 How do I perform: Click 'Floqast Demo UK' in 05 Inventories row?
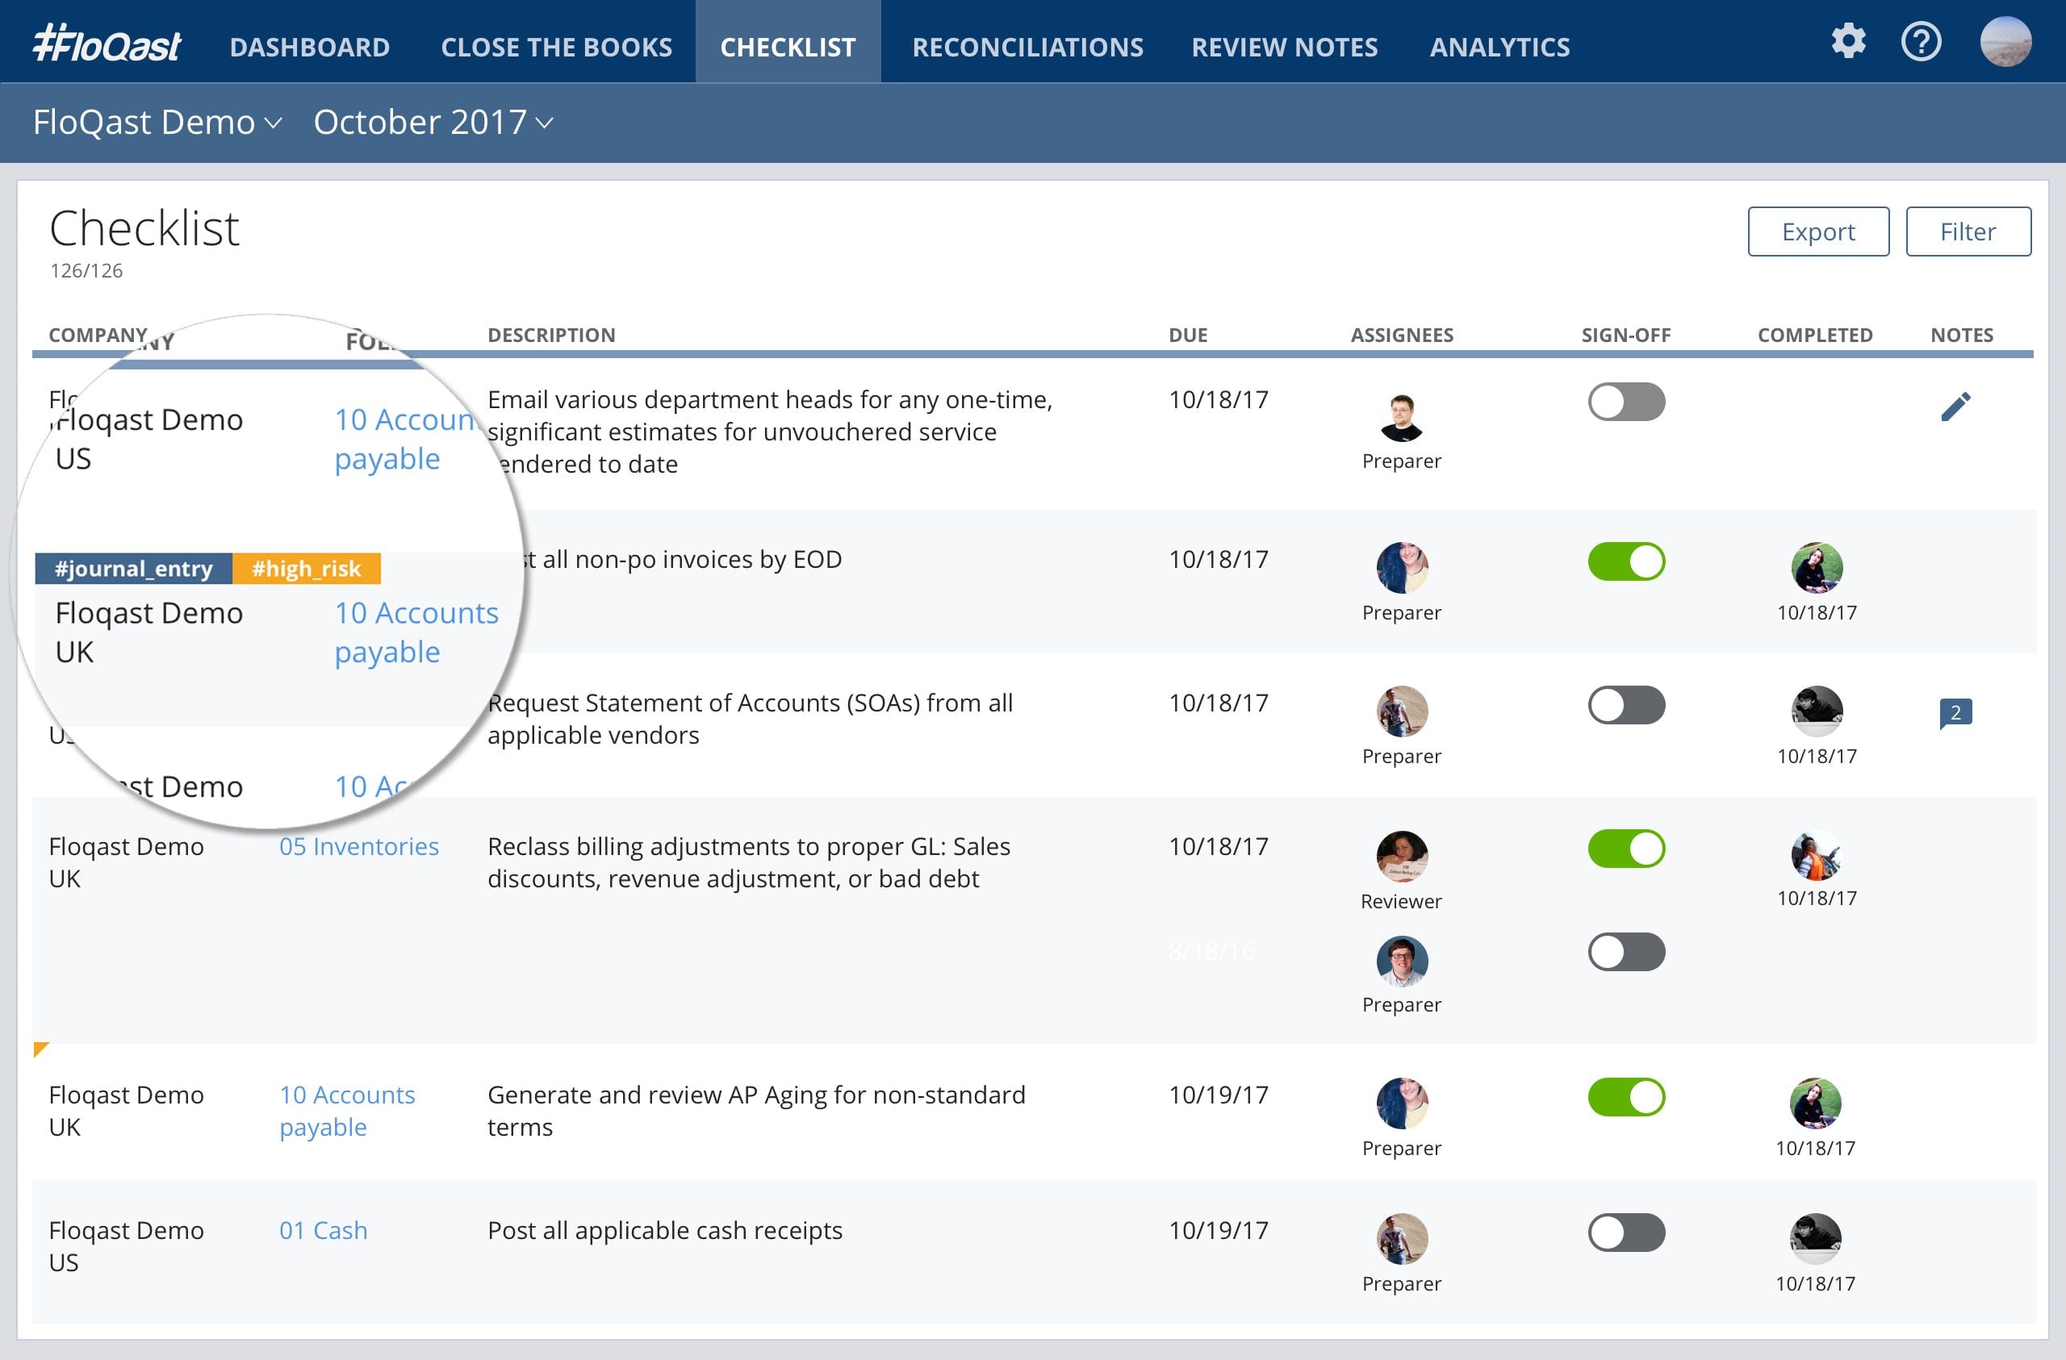tap(126, 862)
